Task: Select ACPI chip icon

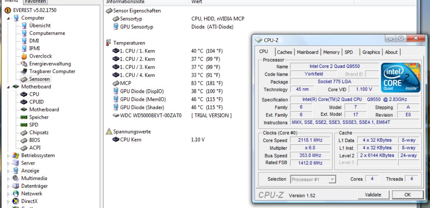Action: pos(24,148)
